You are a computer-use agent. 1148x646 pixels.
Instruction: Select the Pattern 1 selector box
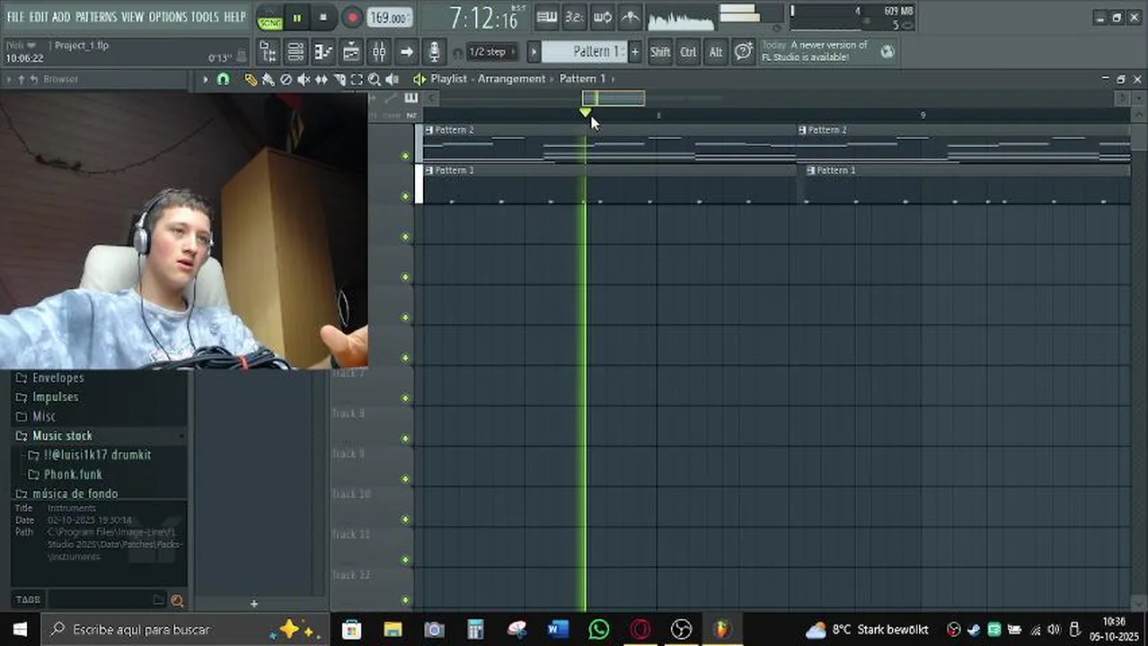point(584,52)
